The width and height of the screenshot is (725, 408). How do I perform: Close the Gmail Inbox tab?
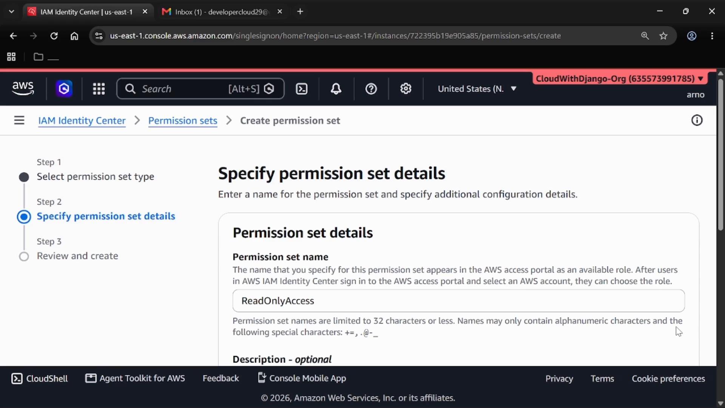(x=280, y=12)
